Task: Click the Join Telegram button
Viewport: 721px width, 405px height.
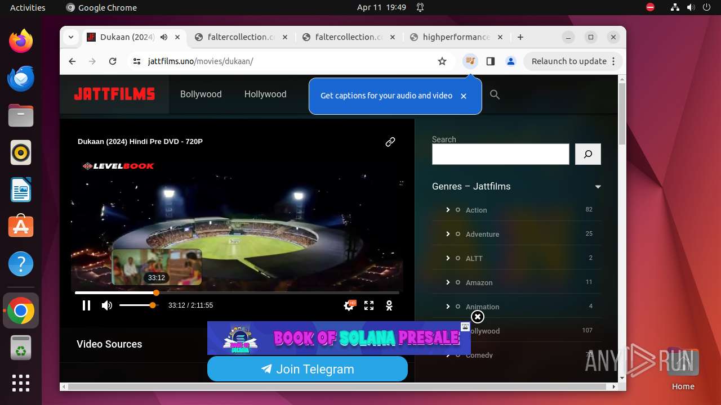Action: (x=308, y=369)
